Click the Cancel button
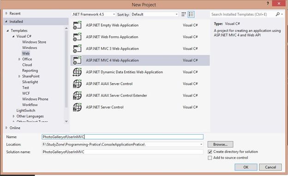Screen dimensions: 288x176 pos(270,167)
